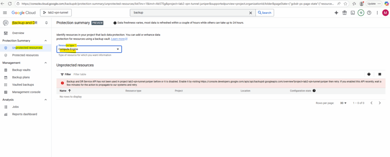This screenshot has height=157, width=390.
Task: Follow the Learn more link
Action: (x=119, y=39)
